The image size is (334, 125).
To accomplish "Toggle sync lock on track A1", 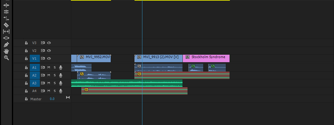I will pyautogui.click(x=43, y=67).
